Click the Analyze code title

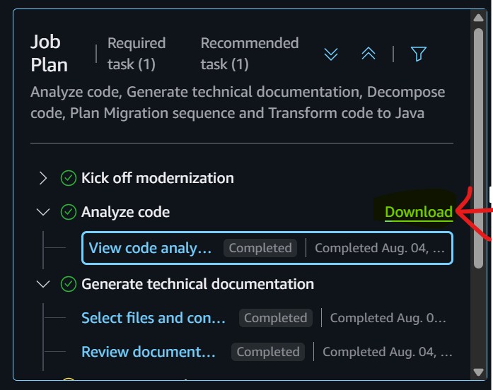coord(125,212)
